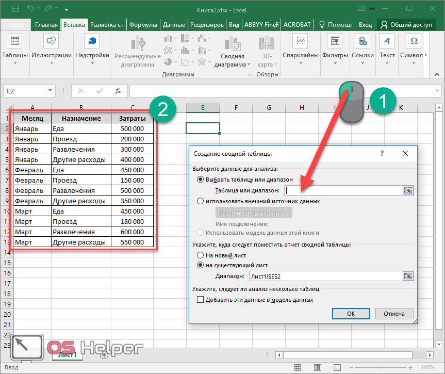Expand the Name Box dropdown arrow
445x374 pixels.
point(51,91)
